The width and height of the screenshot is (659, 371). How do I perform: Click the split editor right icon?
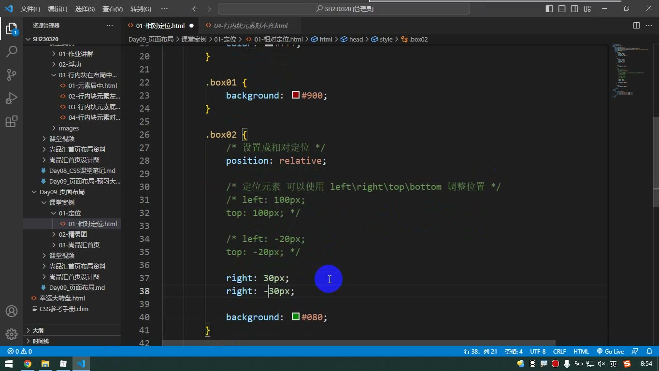[636, 26]
